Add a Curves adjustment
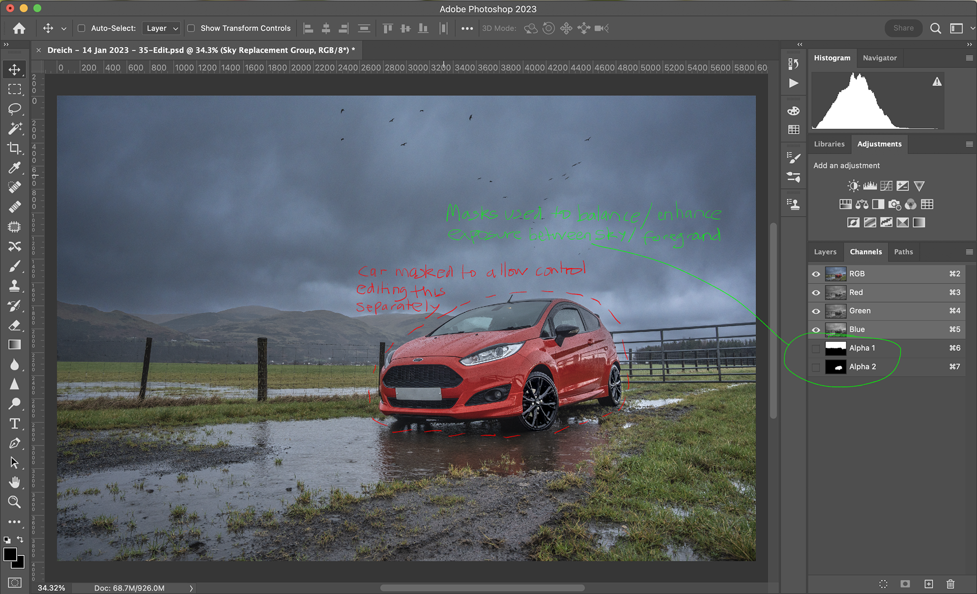Screen dimensions: 977x594 pyautogui.click(x=886, y=186)
